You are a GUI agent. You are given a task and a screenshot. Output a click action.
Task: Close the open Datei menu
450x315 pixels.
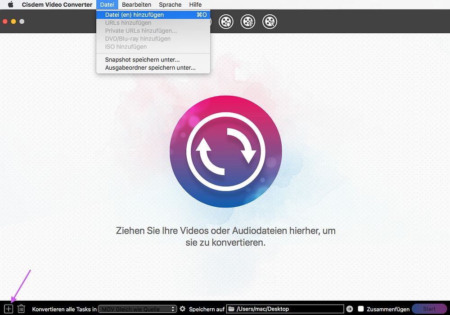[x=107, y=4]
